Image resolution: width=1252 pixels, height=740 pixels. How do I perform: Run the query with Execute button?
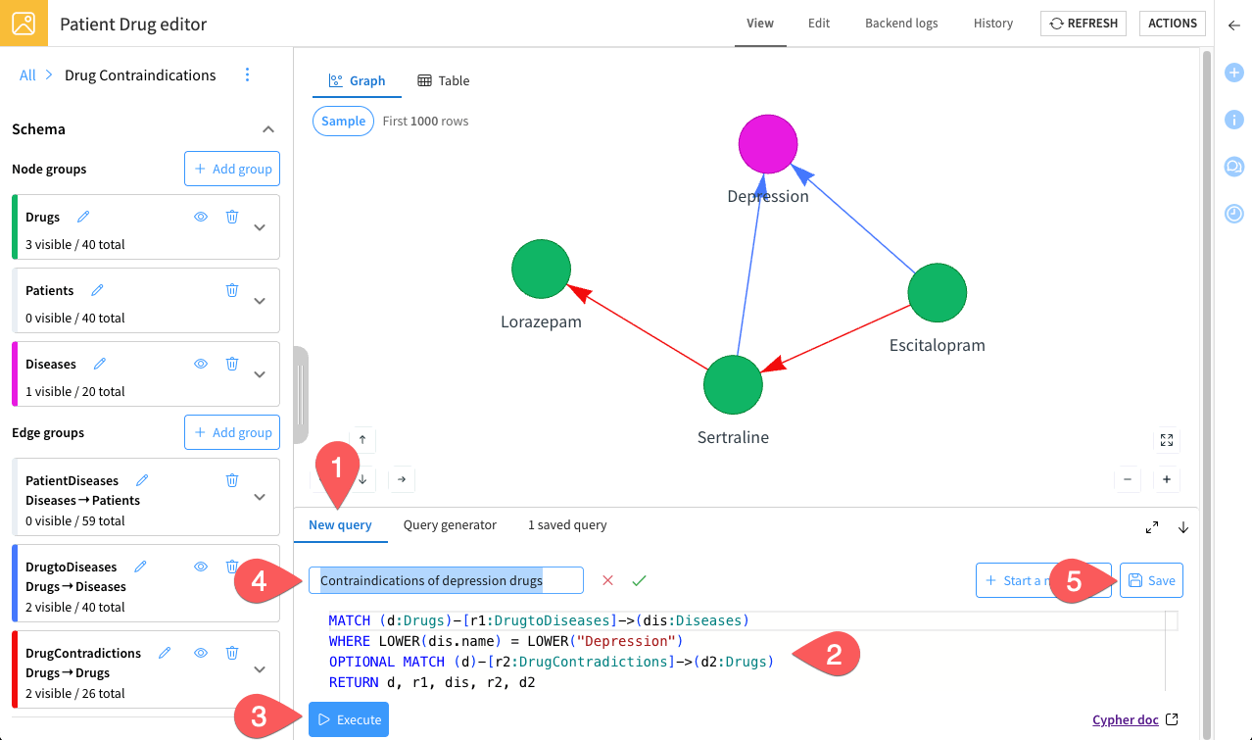coord(349,719)
